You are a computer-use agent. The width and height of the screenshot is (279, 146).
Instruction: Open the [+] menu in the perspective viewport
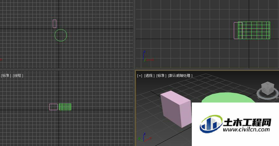coord(140,76)
